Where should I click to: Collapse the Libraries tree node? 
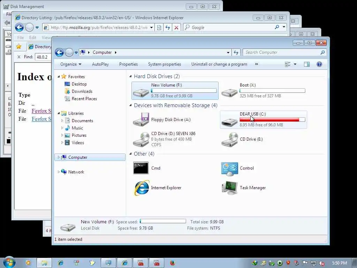[x=59, y=113]
